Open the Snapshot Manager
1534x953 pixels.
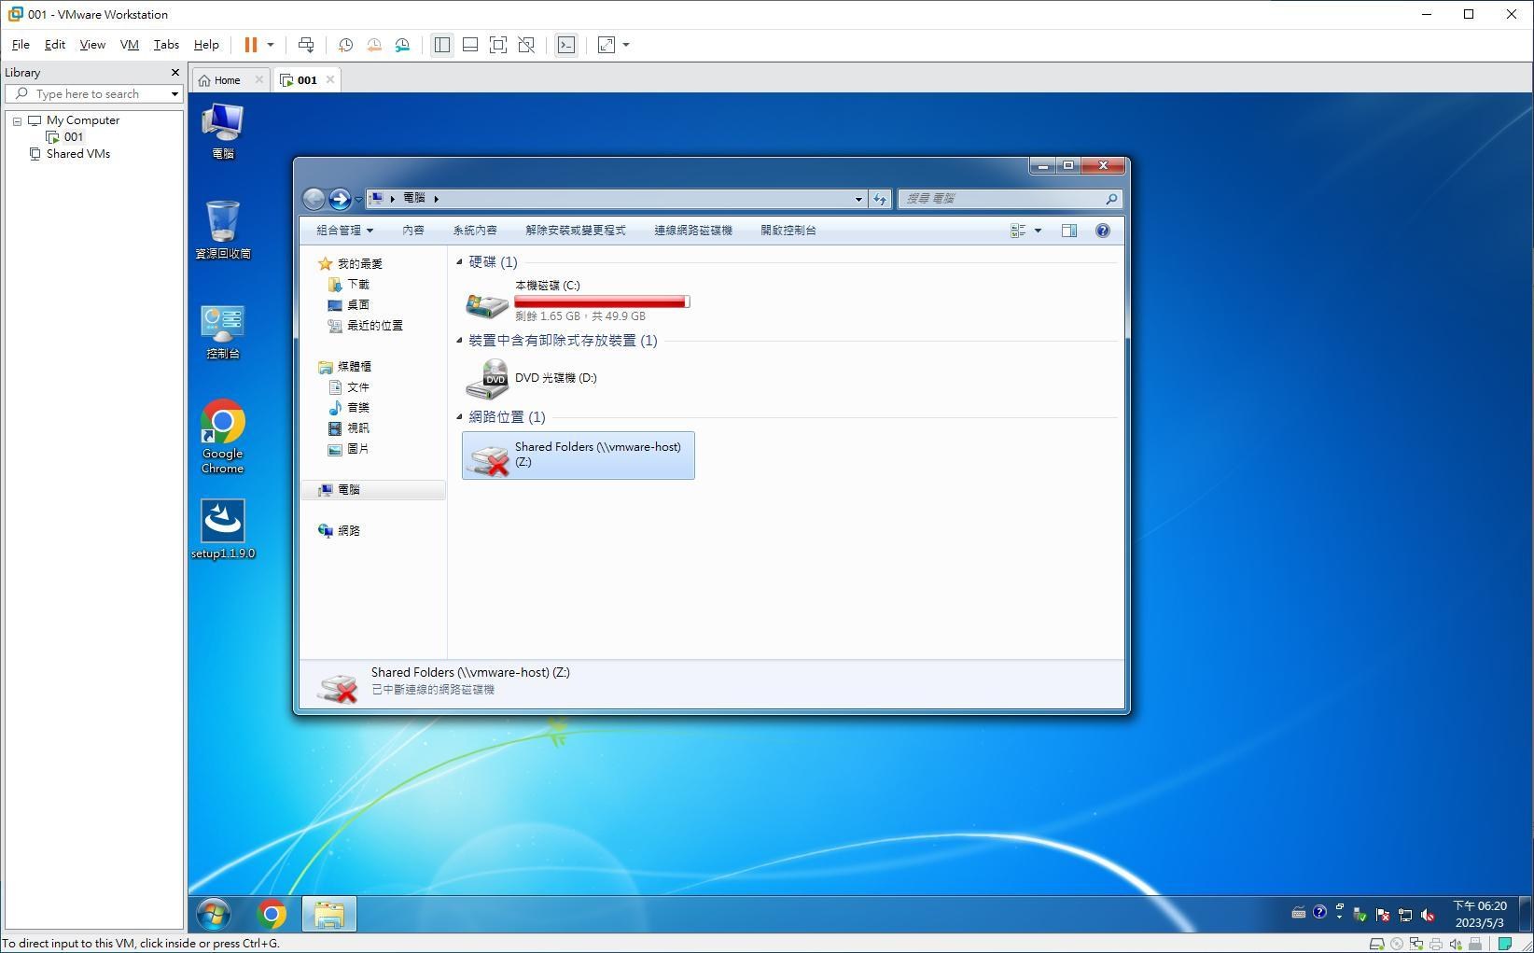(402, 44)
